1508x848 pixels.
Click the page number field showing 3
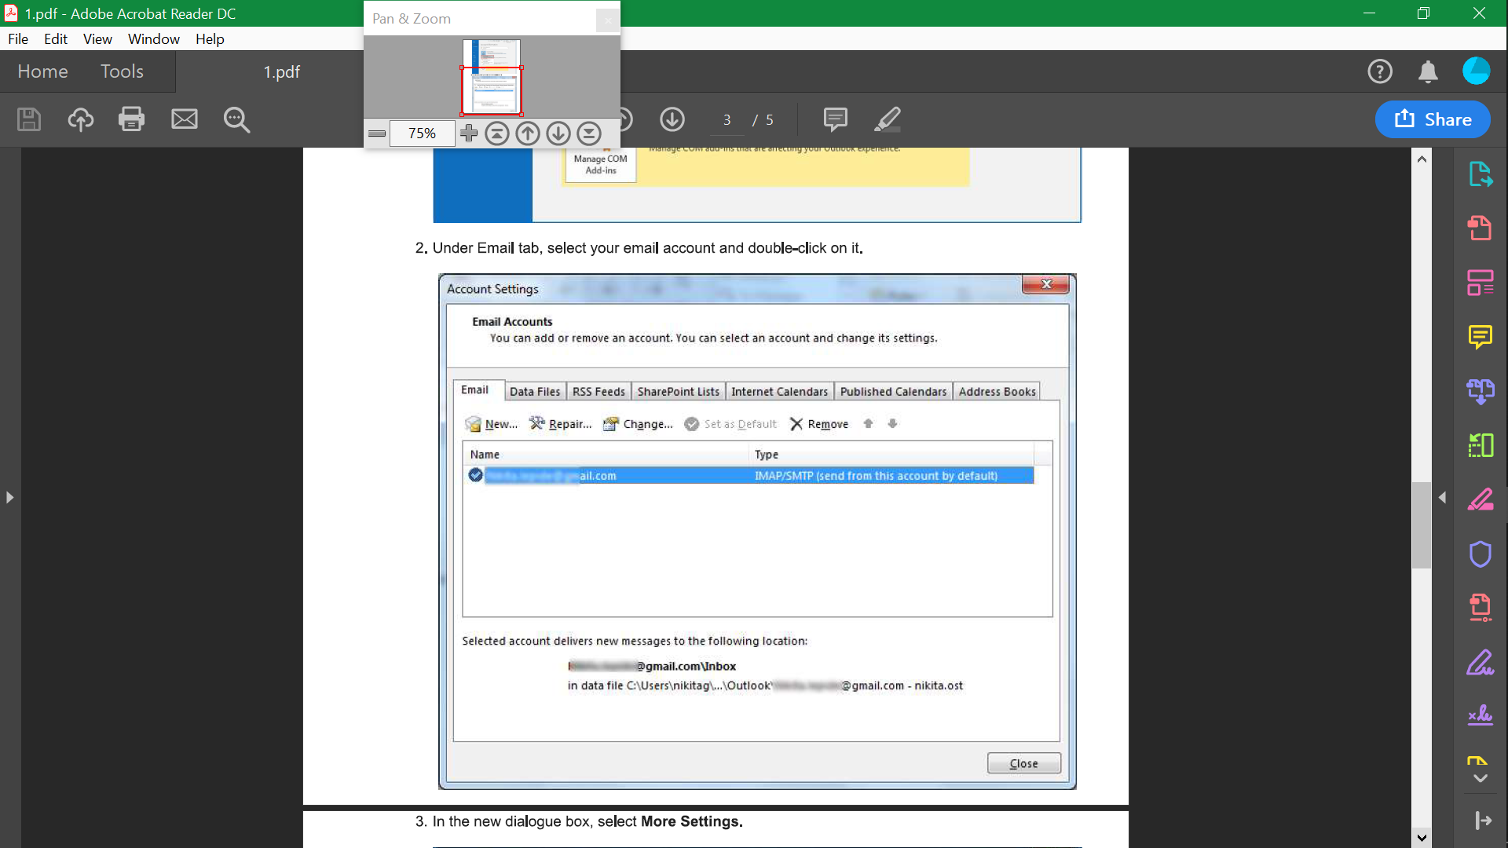point(727,120)
